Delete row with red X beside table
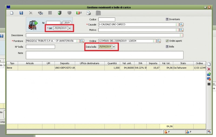The width and height of the screenshot is (216, 137). [x=209, y=69]
